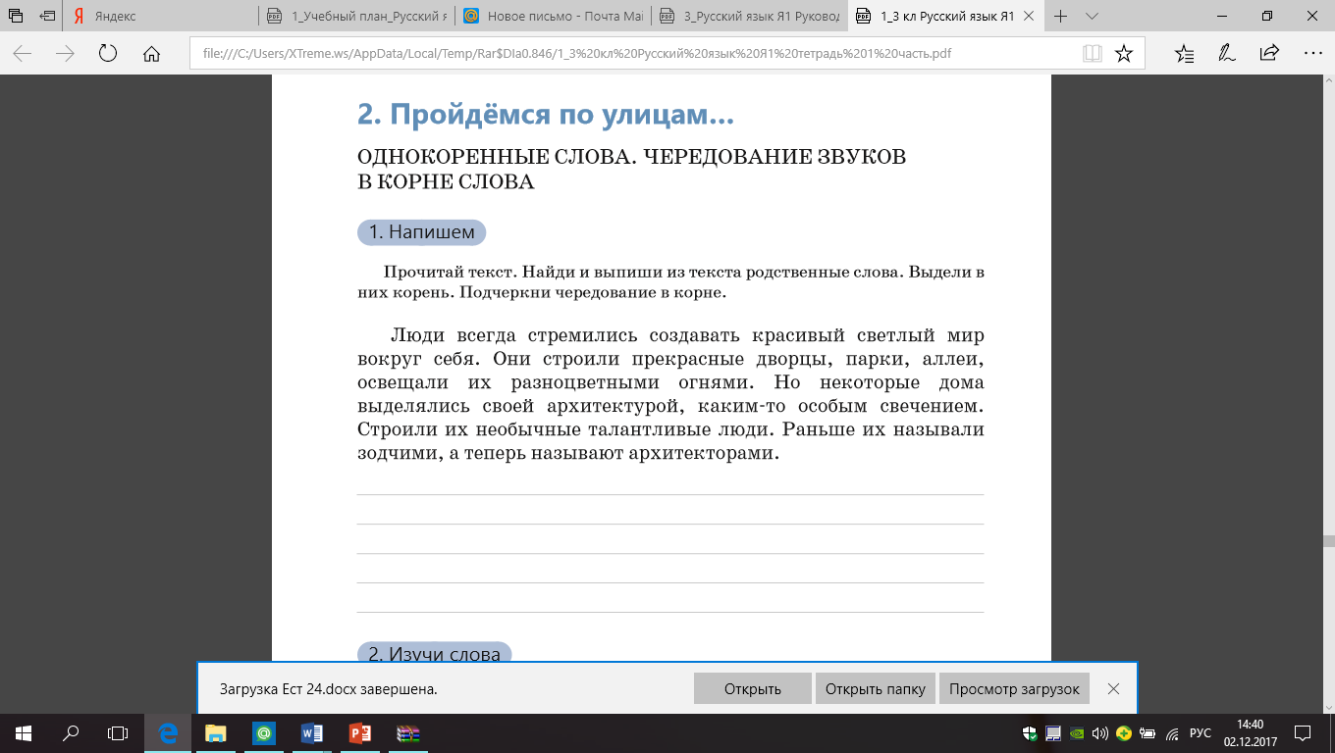Switch to the 1_Учебный план_Русский tab
Viewport: 1335px width, 753px height.
coord(358,17)
